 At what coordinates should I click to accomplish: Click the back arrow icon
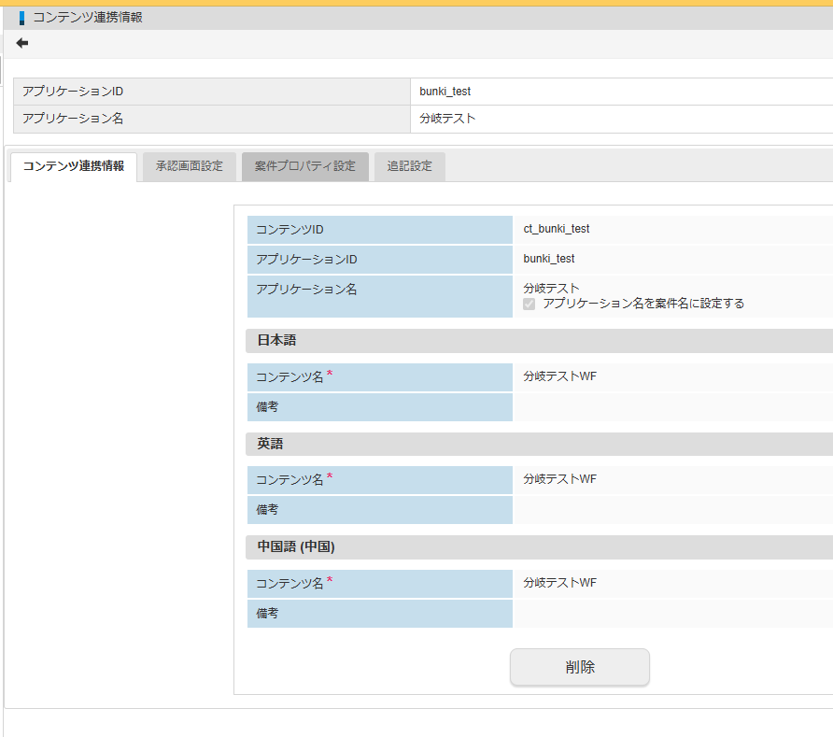tap(22, 43)
